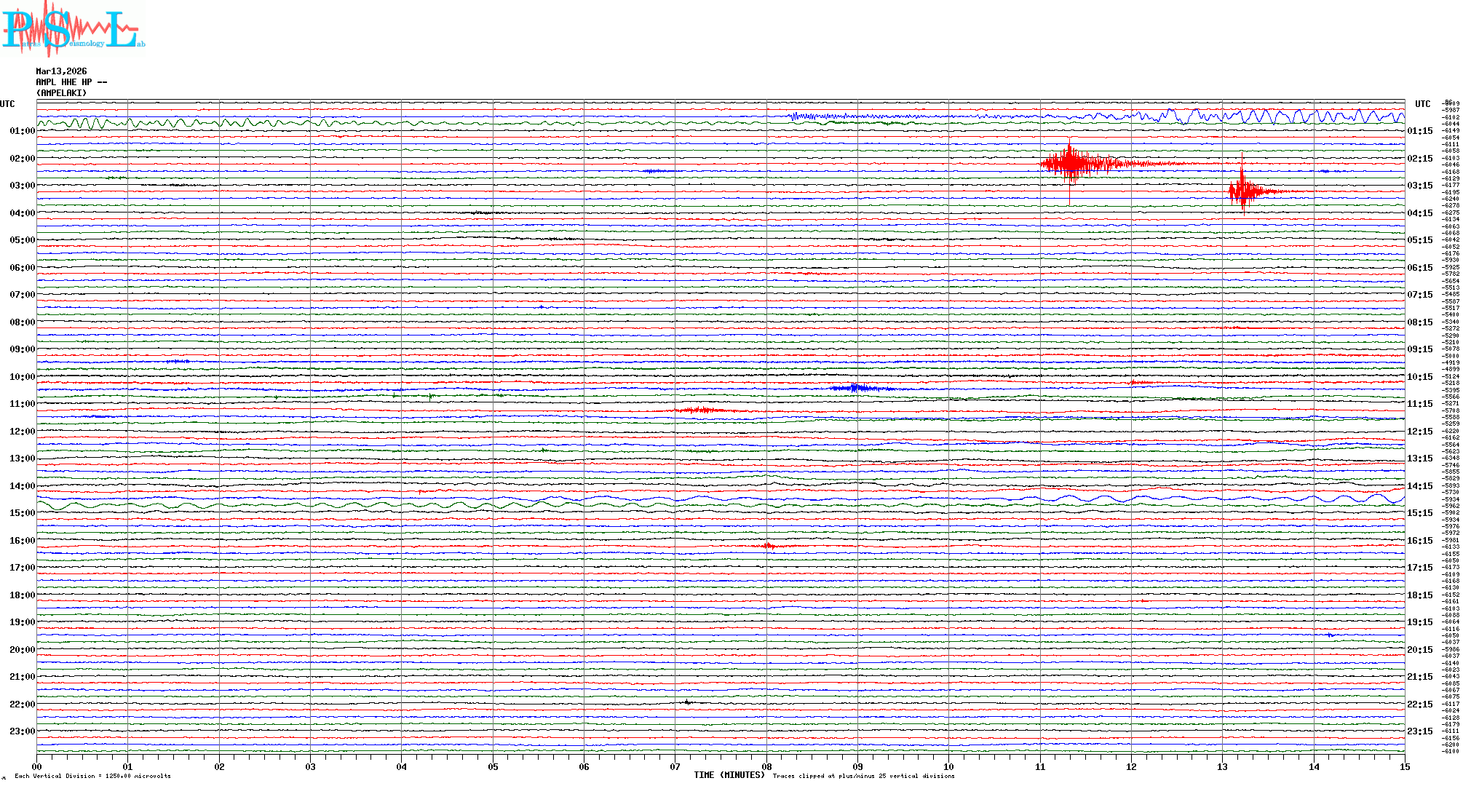The height and width of the screenshot is (786, 1463).
Task: Click the Mar13,2026 date label
Action: tap(61, 71)
